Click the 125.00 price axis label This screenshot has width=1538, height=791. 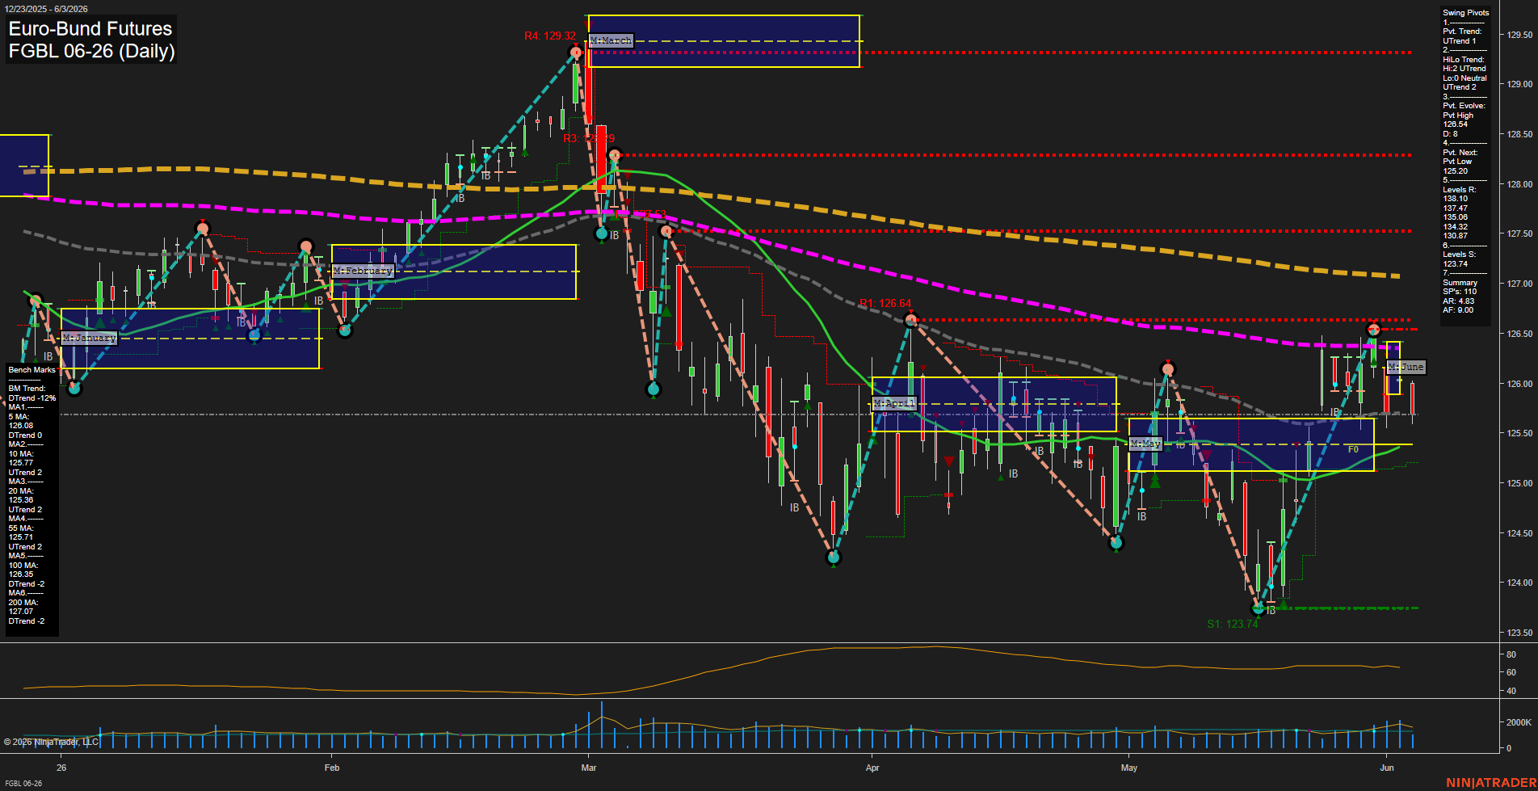pyautogui.click(x=1519, y=483)
